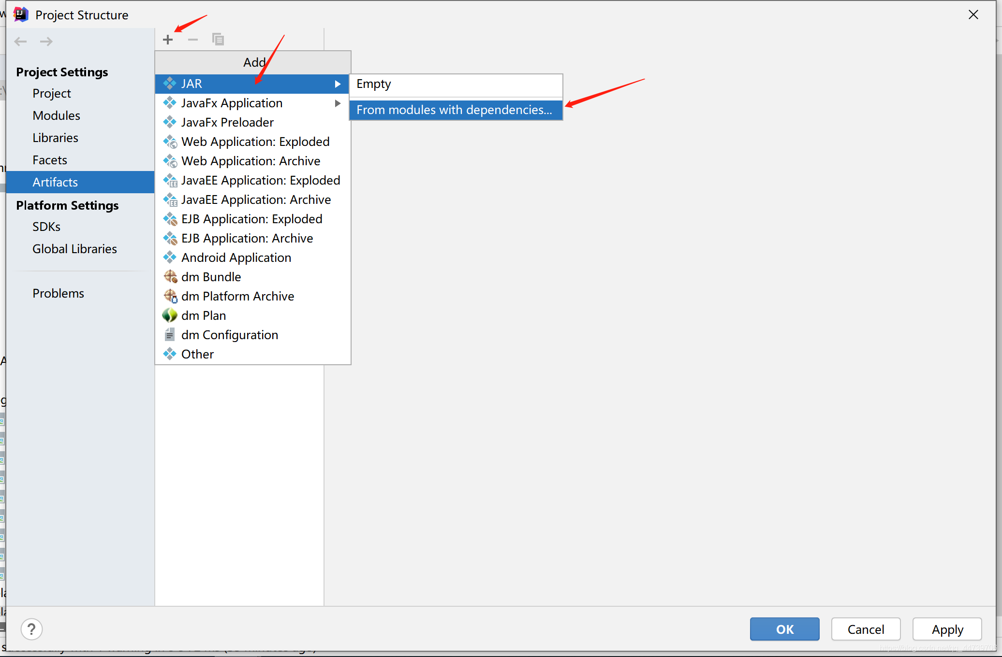Click the back navigation arrow
The image size is (1002, 657).
pyautogui.click(x=21, y=42)
